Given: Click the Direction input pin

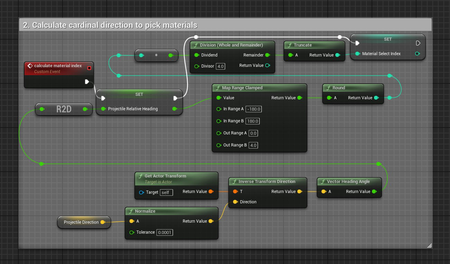Looking at the screenshot, I should tap(235, 202).
